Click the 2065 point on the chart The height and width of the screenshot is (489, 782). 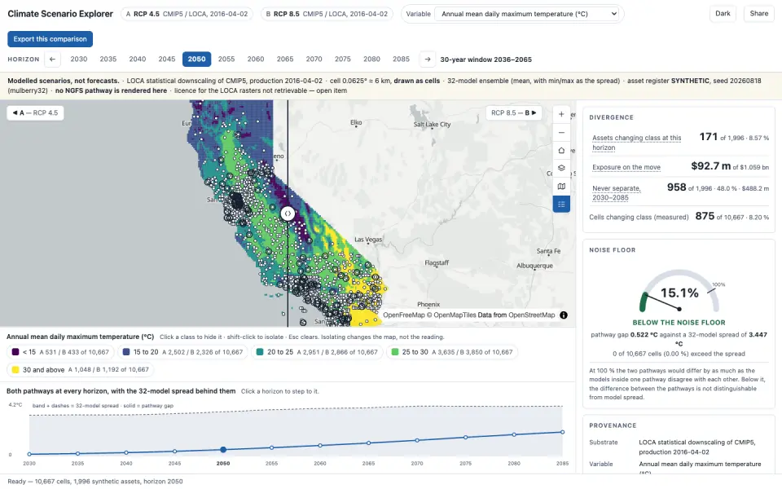(x=368, y=443)
